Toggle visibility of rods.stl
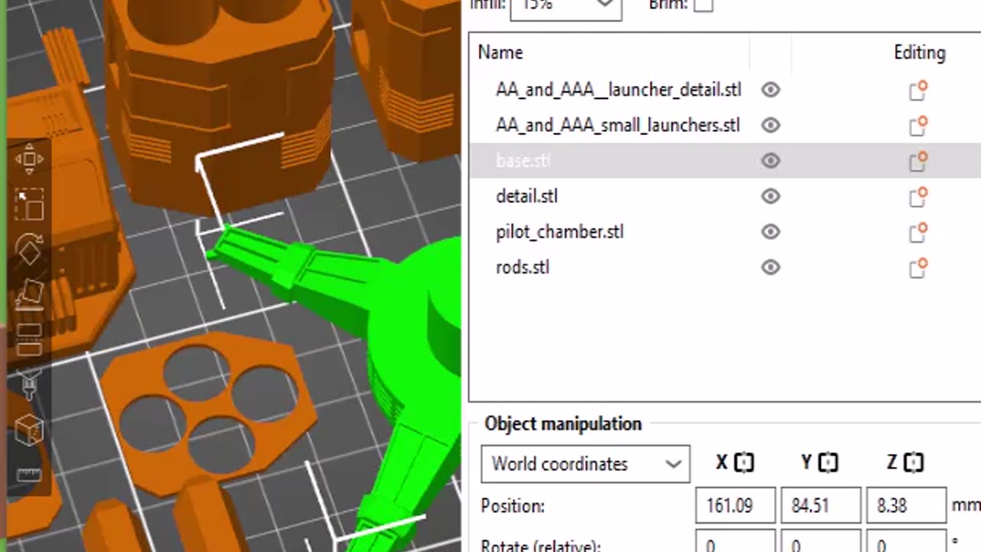The height and width of the screenshot is (552, 981). tap(770, 268)
